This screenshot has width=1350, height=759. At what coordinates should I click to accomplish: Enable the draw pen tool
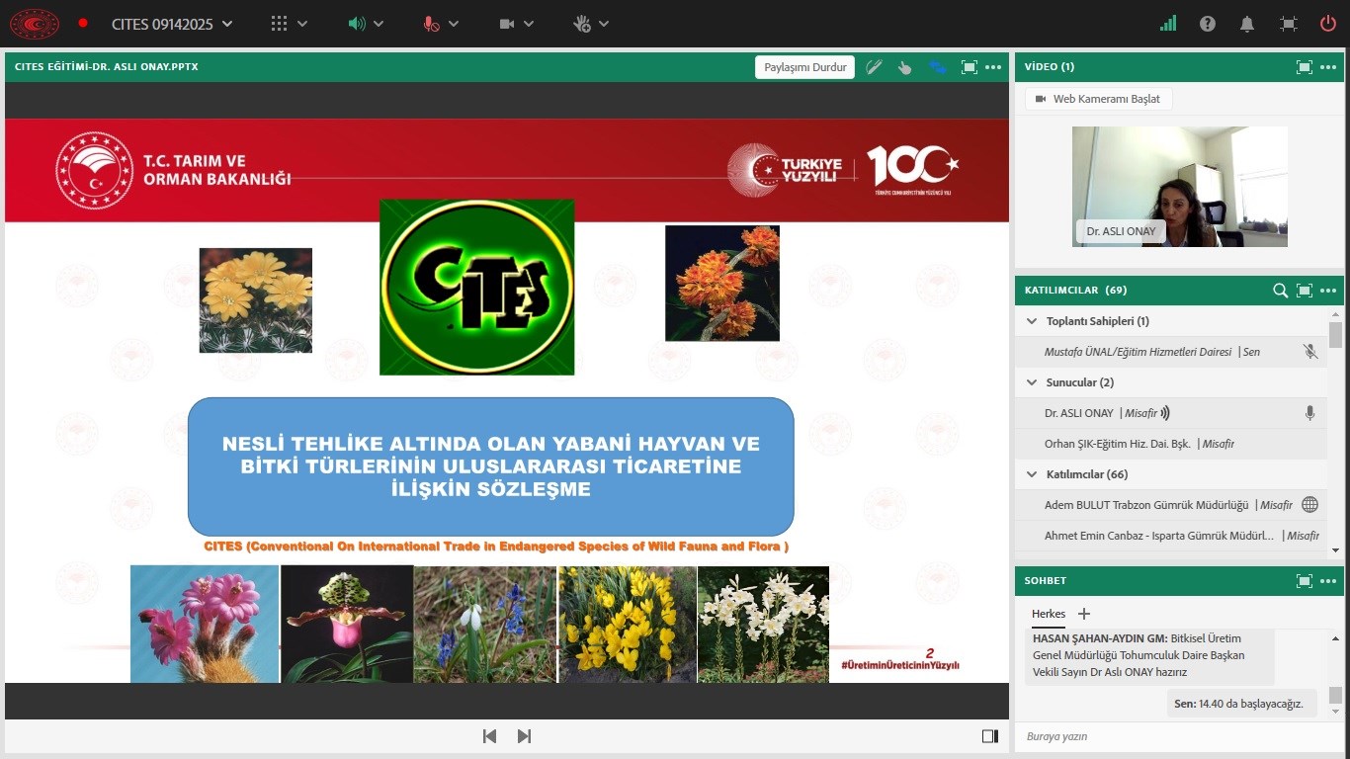[x=874, y=67]
